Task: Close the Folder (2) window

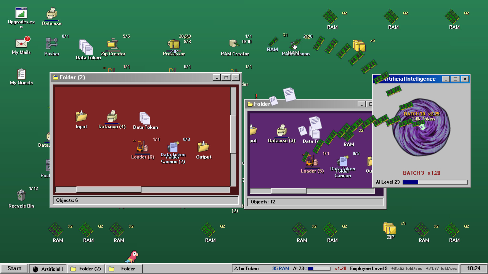Action: [236, 77]
